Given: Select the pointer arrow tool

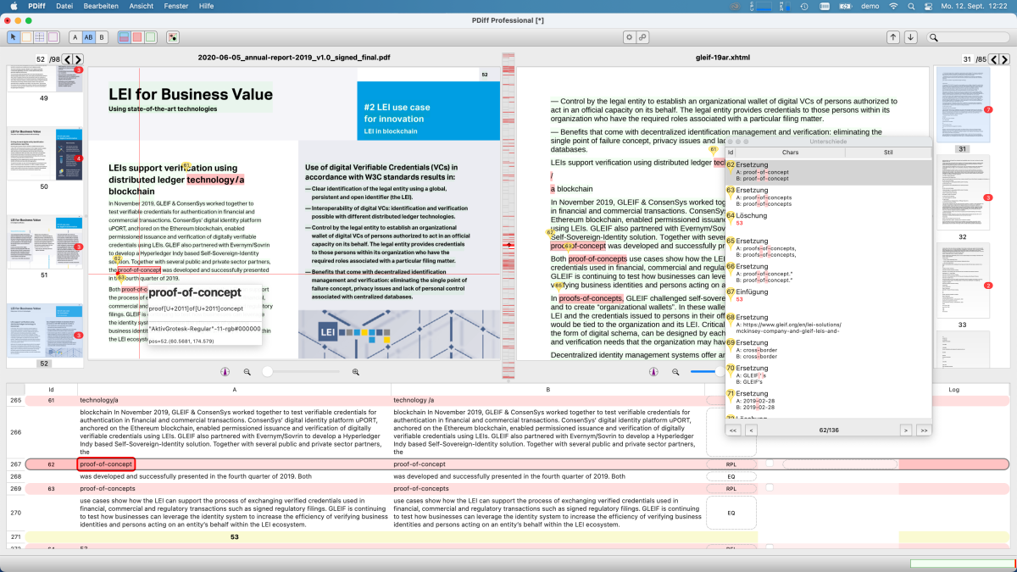Looking at the screenshot, I should tap(13, 37).
